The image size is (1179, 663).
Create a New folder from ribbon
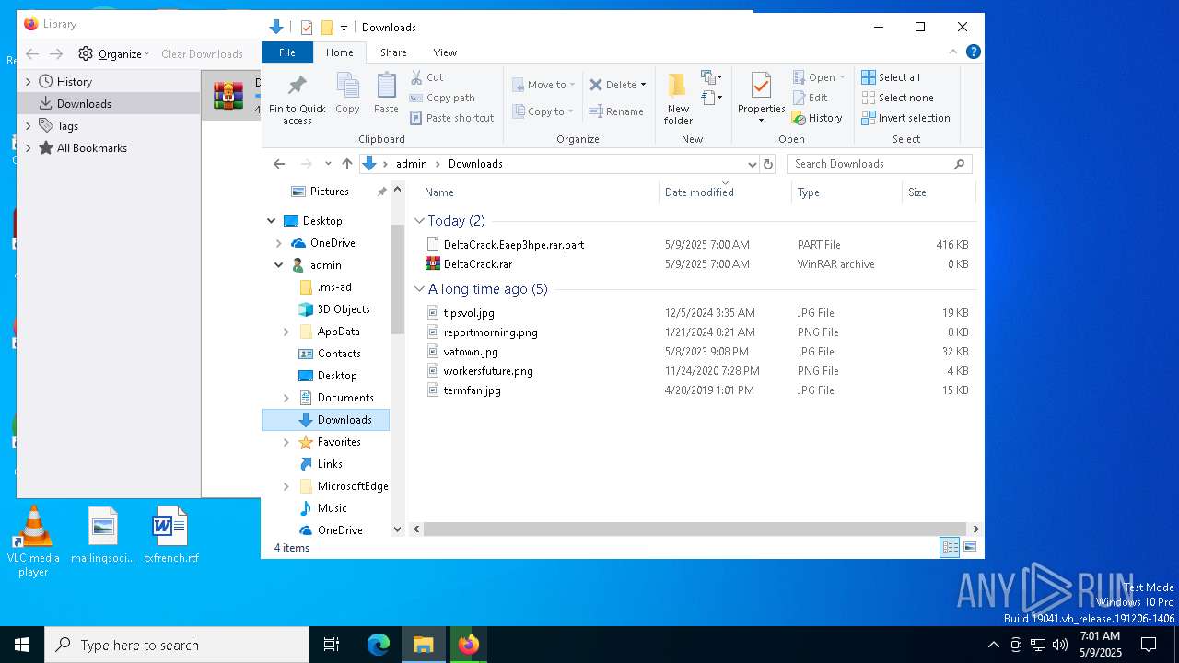click(x=678, y=99)
